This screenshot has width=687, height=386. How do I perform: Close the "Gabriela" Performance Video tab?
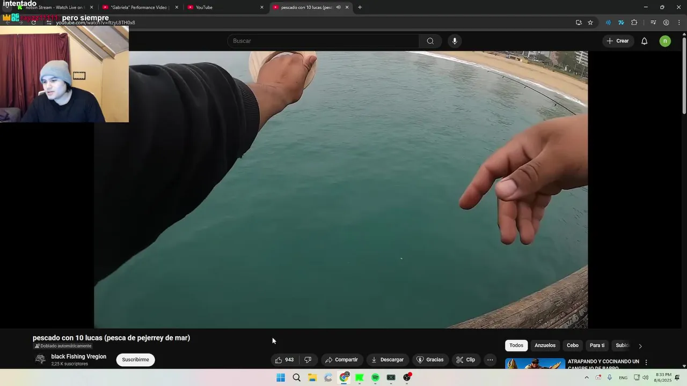click(177, 7)
